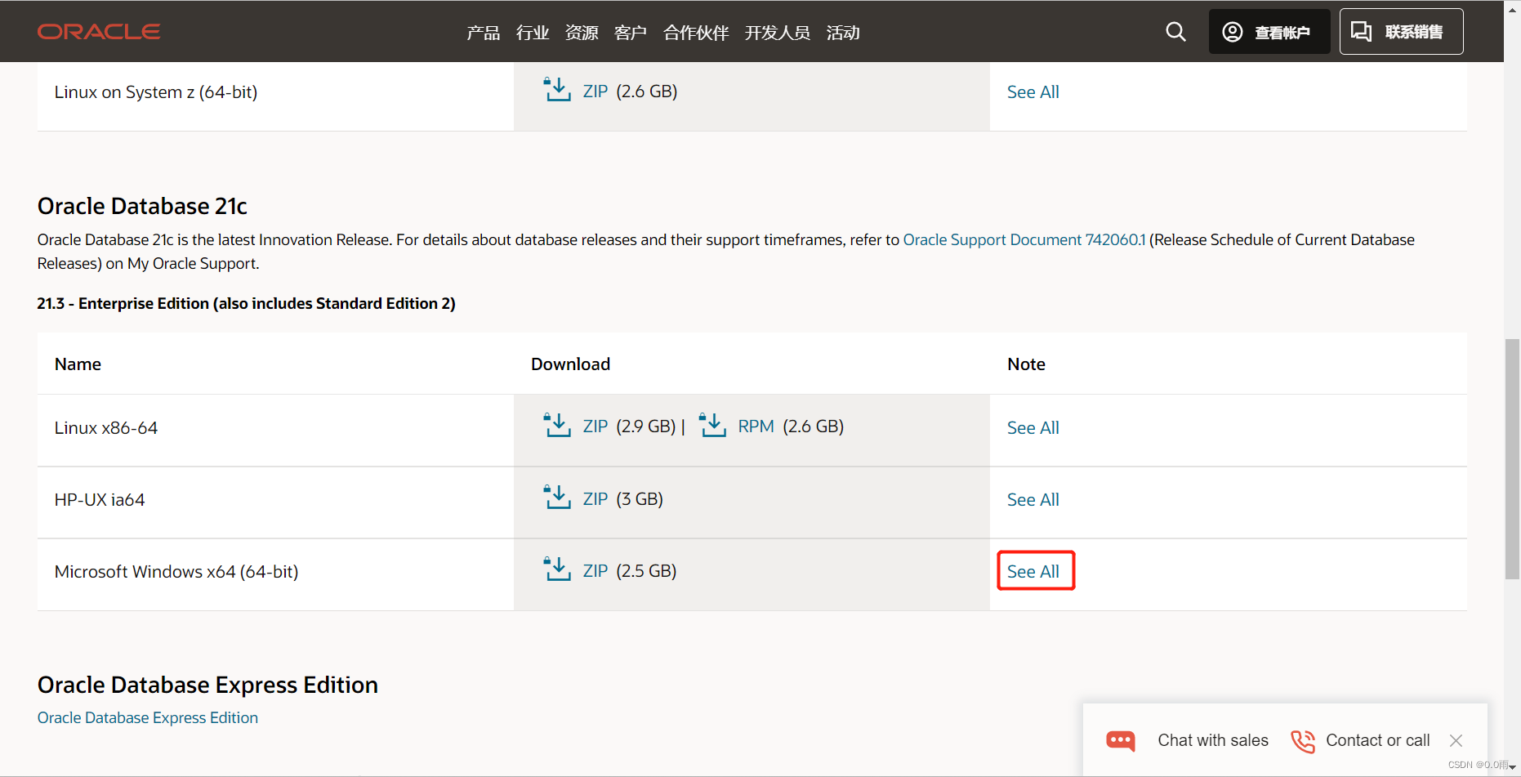This screenshot has height=777, width=1521.
Task: Click ZIP download icon in Linux x86-64 row
Action: (557, 425)
